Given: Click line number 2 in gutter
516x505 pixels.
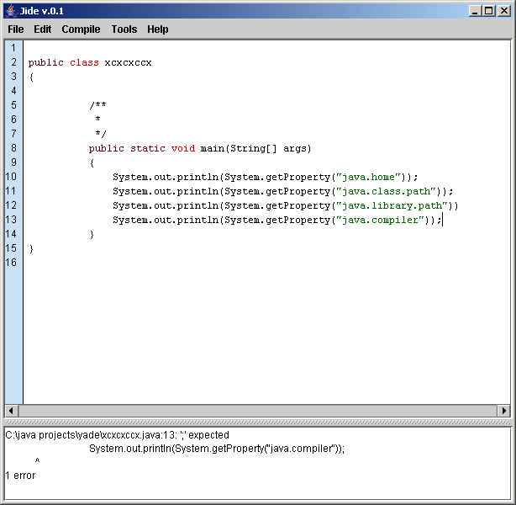Looking at the screenshot, I should pos(13,62).
